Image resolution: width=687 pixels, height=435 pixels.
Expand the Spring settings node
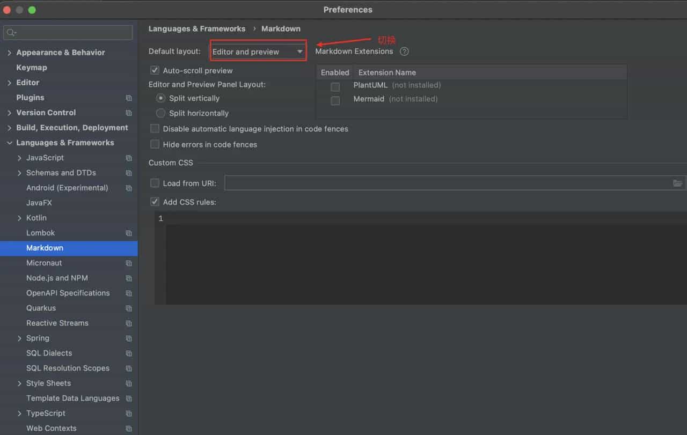coord(20,338)
